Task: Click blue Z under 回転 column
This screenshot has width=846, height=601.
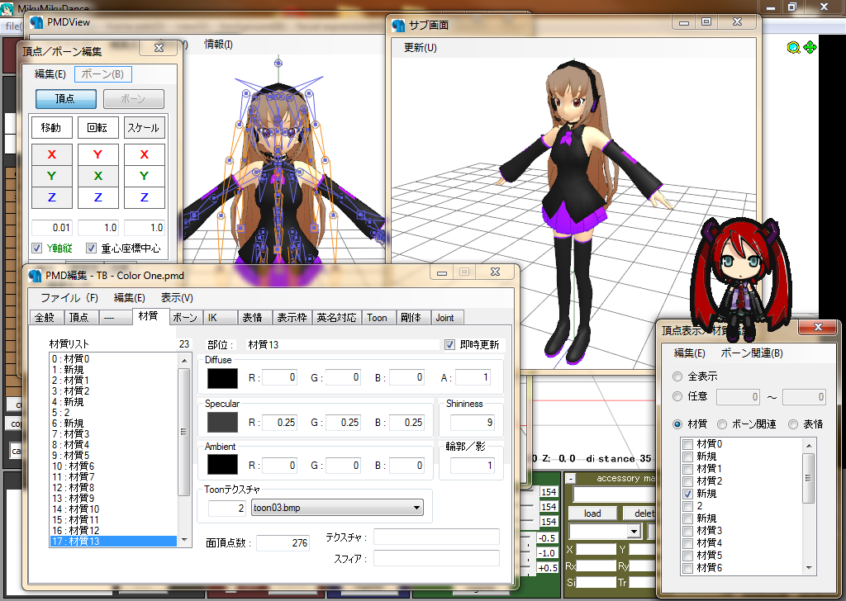Action: pyautogui.click(x=98, y=198)
